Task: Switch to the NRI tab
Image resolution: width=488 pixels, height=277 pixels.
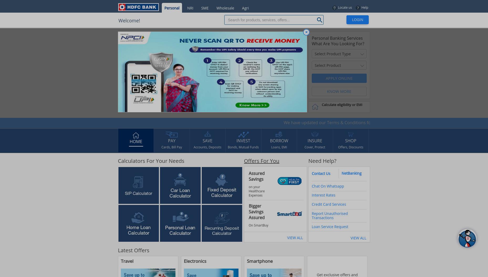Action: pyautogui.click(x=190, y=8)
